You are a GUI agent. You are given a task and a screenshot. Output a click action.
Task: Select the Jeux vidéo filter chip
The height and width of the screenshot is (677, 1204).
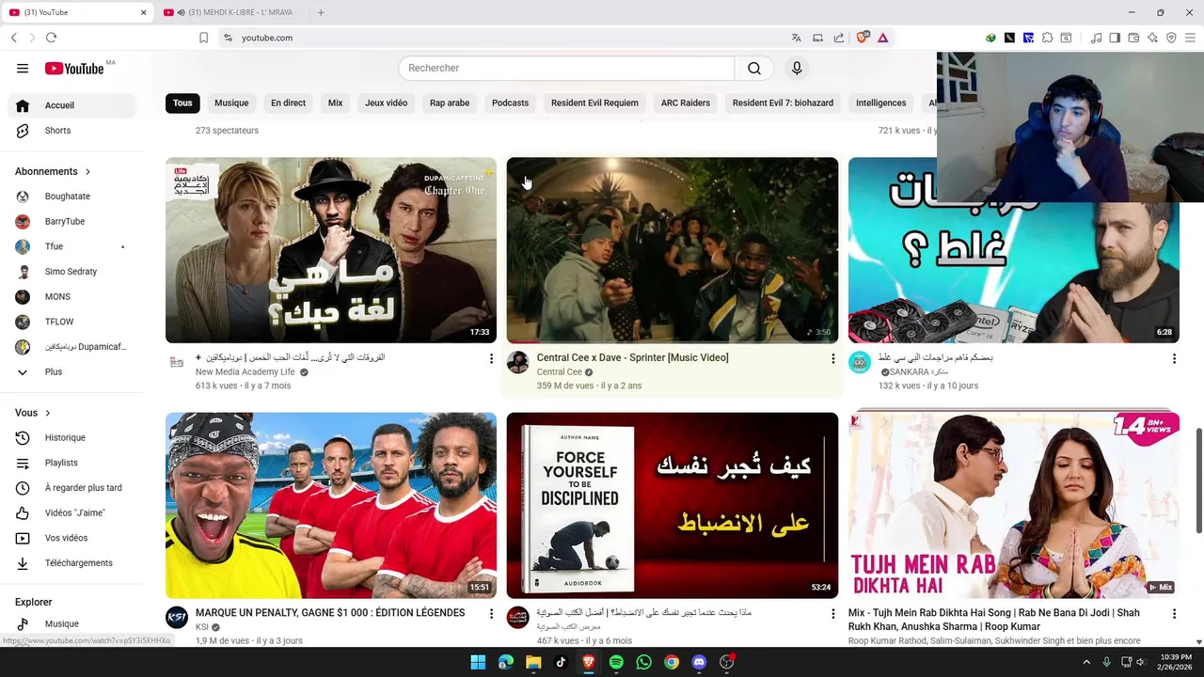386,102
